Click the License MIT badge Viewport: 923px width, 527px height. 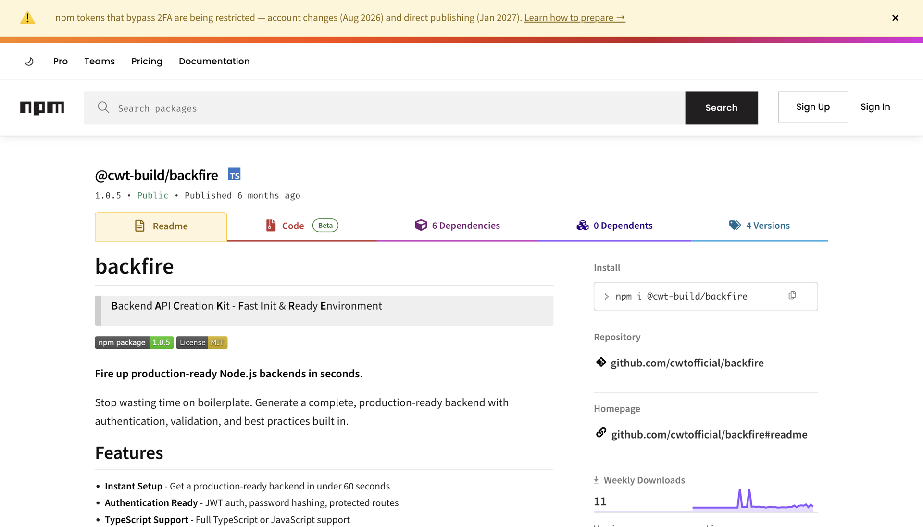(201, 342)
